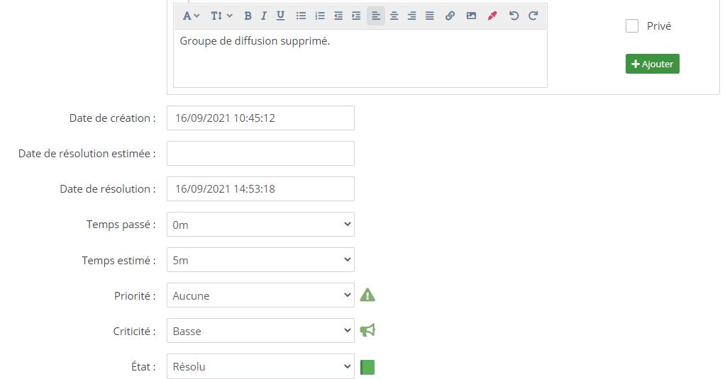Click the 'Temps passé :' label
Image resolution: width=725 pixels, height=379 pixels.
pos(121,225)
